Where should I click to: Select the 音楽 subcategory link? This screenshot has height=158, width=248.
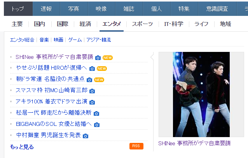[44, 40]
